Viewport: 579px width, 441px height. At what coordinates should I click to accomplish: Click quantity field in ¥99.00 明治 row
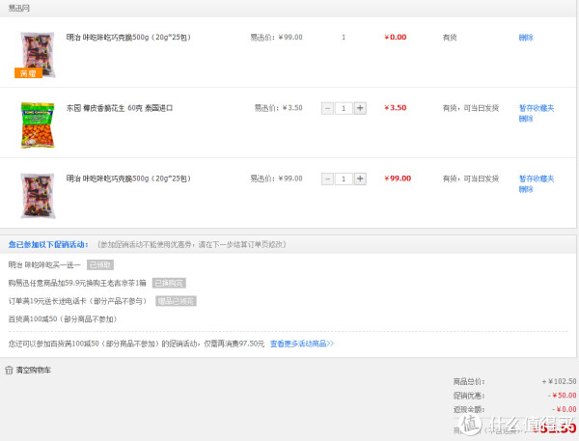[x=344, y=179]
